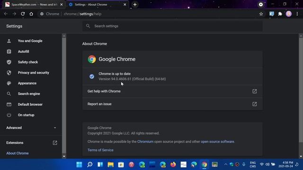Open Chrome's three-dot menu
This screenshot has height=170, width=303.
[x=297, y=14]
